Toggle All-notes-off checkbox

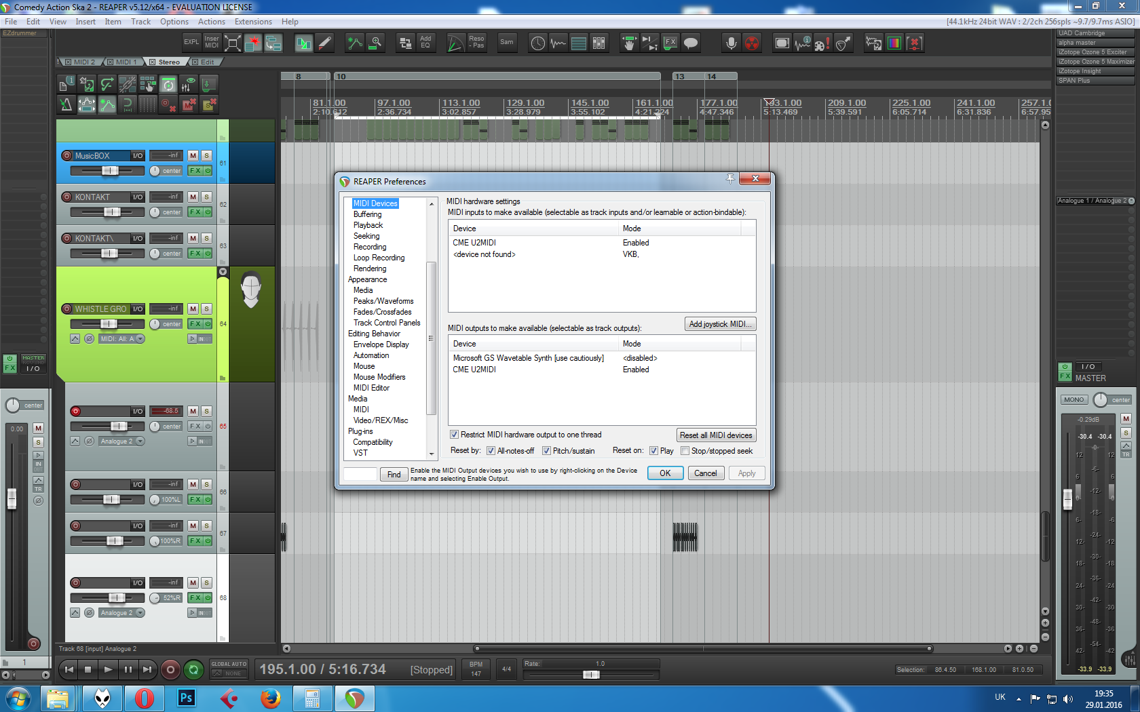[x=491, y=451]
